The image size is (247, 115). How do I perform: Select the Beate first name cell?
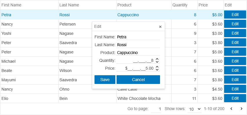coord(29,71)
